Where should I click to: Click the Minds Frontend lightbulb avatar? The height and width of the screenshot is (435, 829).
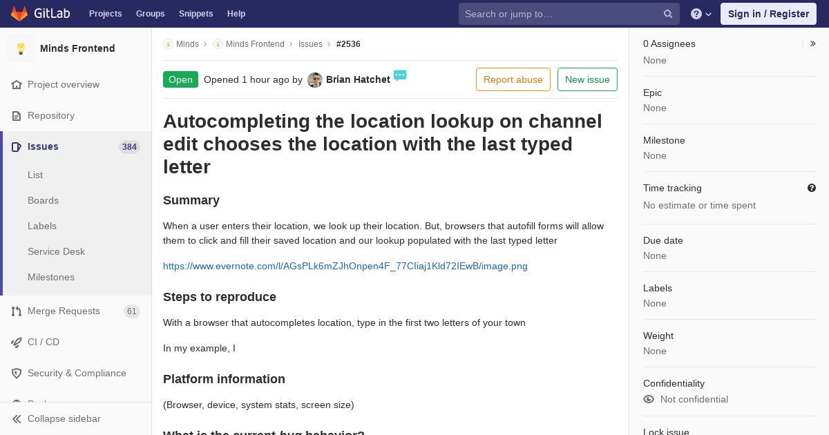[21, 48]
